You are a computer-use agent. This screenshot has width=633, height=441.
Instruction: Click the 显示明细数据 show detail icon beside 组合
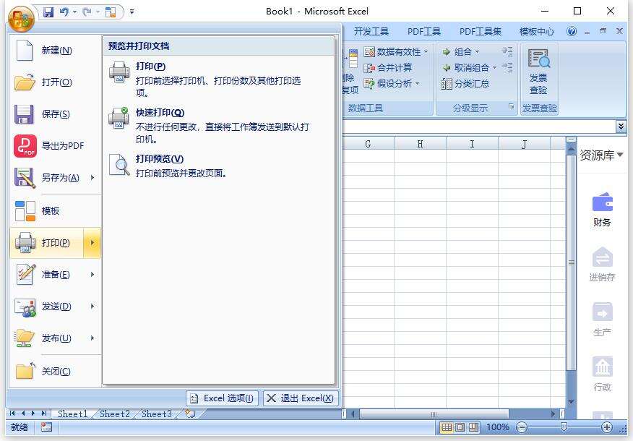click(507, 51)
